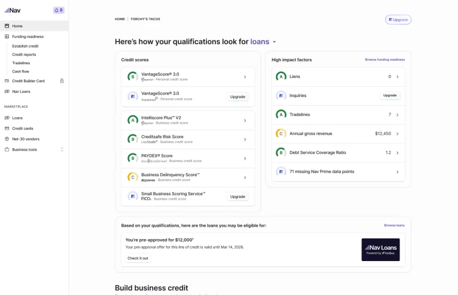
Task: Follow the Browse loans link
Action: point(394,225)
